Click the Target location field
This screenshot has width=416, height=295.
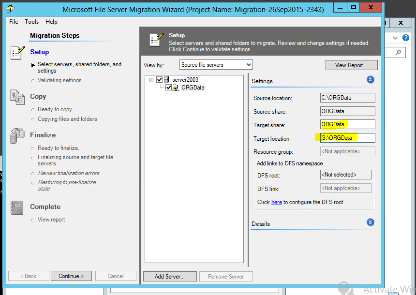coord(347,138)
